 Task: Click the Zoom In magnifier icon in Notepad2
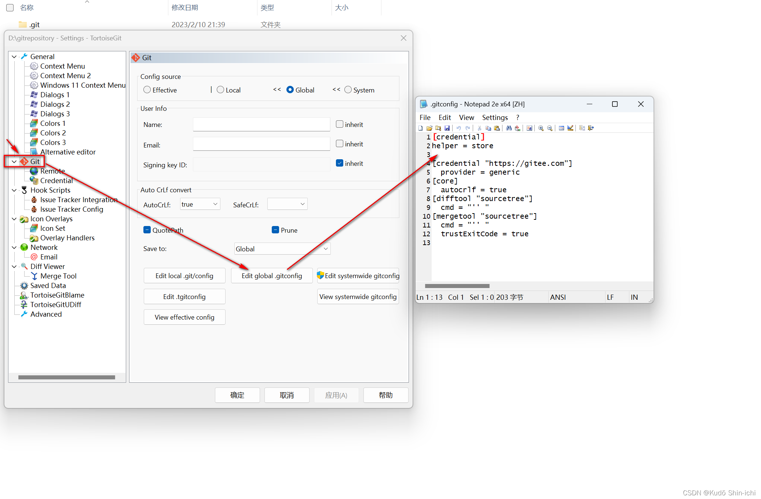[541, 128]
